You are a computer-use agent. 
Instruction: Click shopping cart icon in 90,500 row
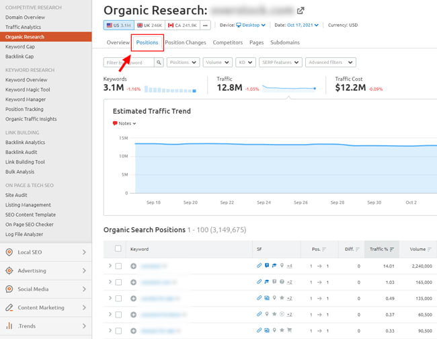[x=289, y=330]
